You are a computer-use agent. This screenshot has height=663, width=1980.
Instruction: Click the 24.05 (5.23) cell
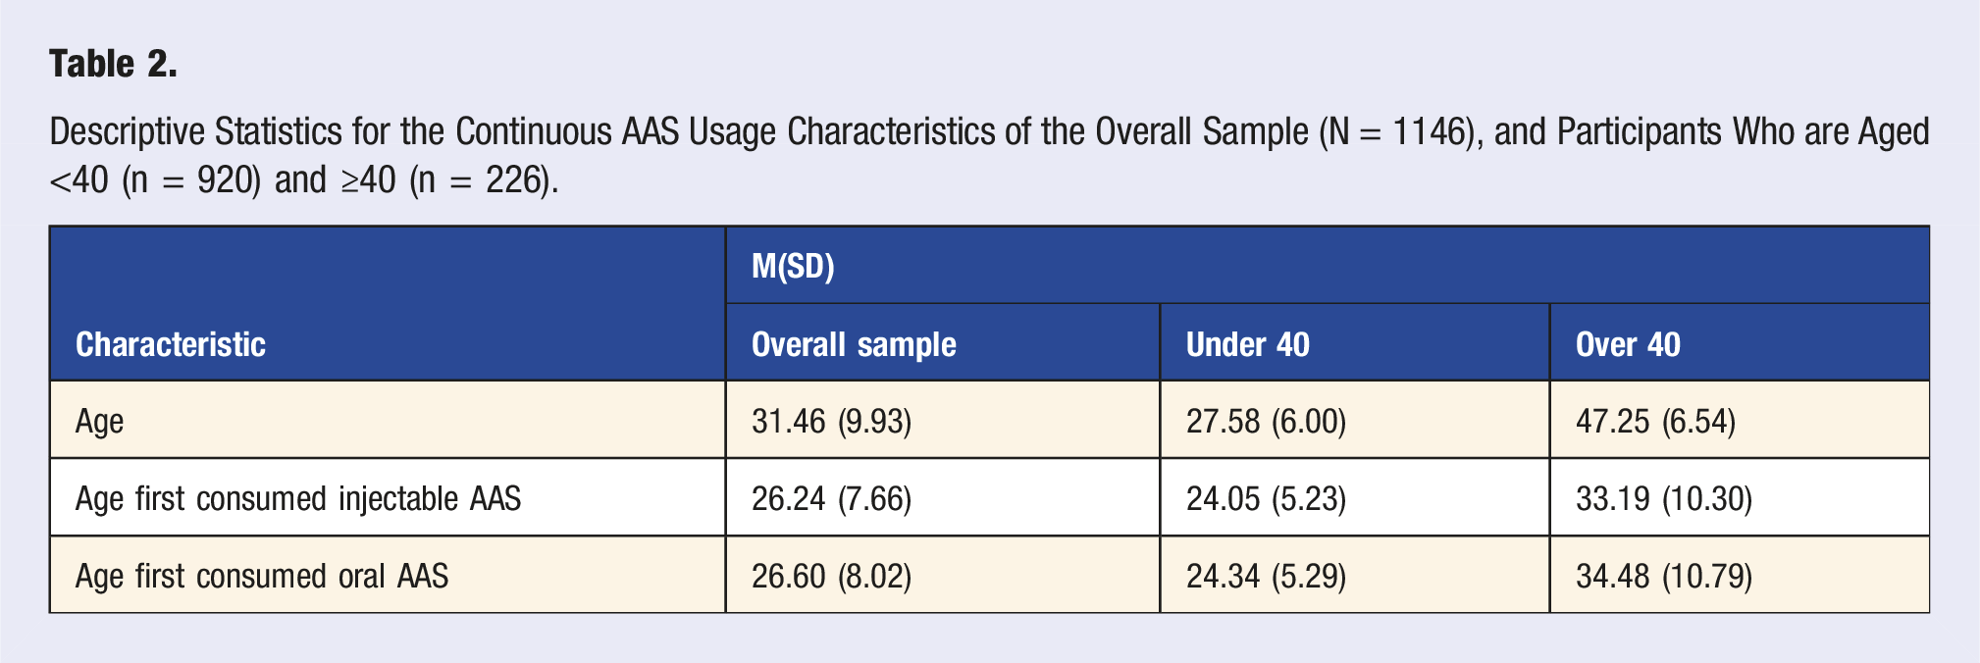point(1355,498)
